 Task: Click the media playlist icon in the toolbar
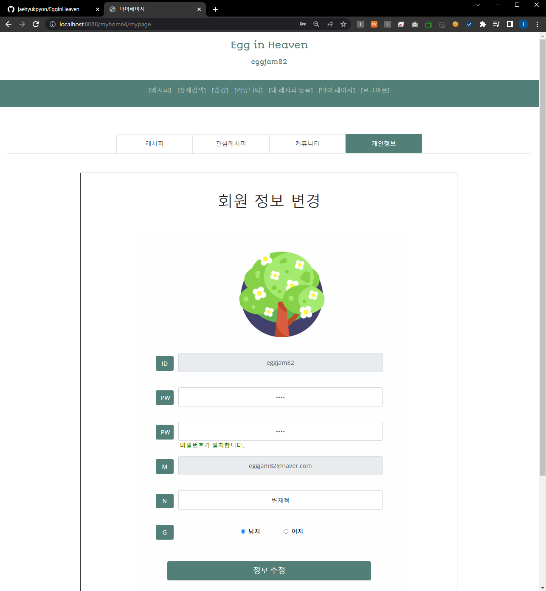(x=496, y=24)
